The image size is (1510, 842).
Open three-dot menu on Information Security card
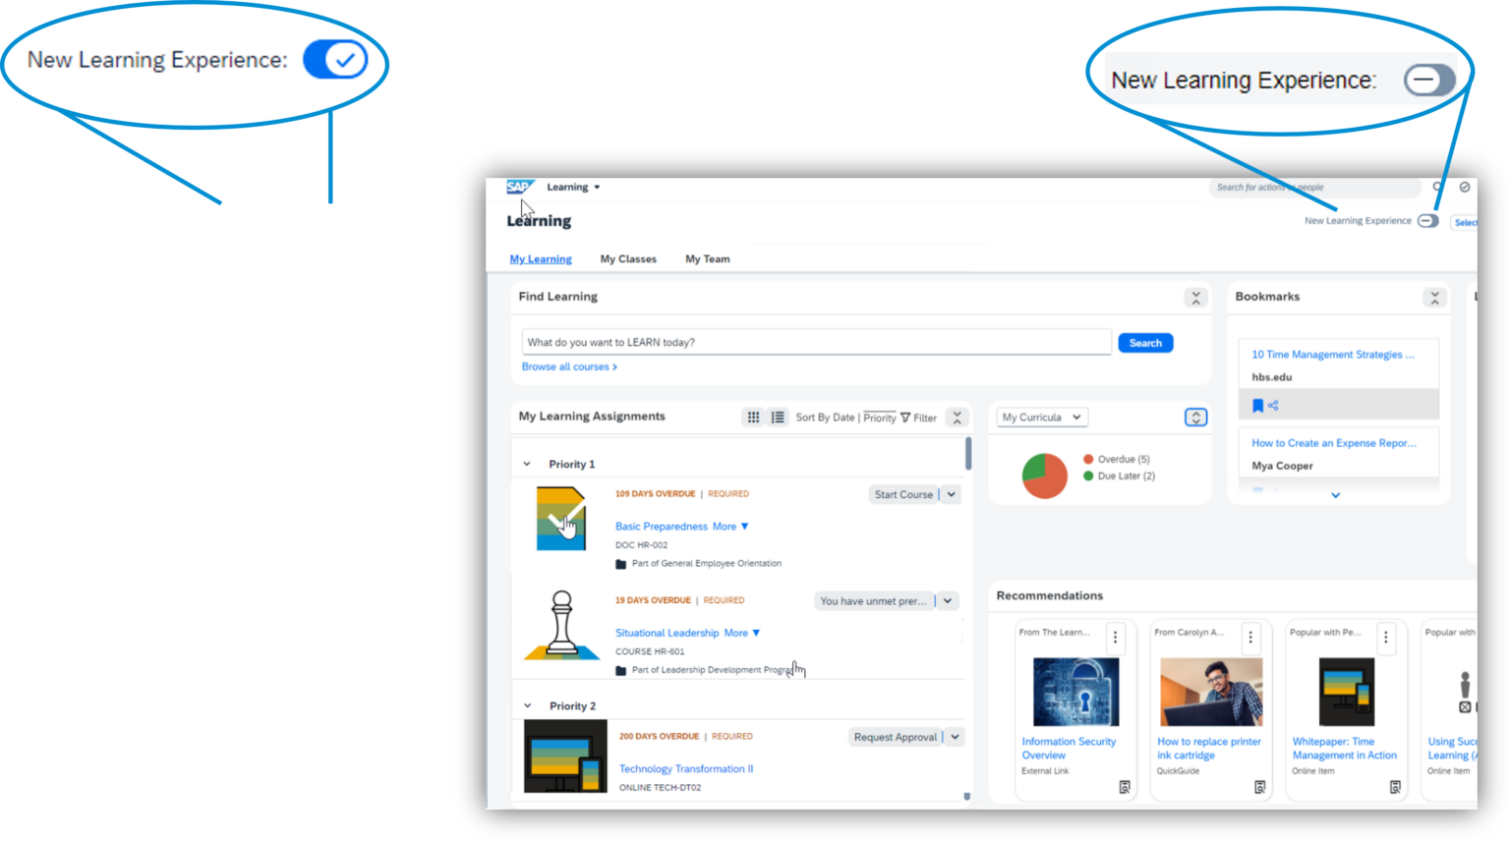pyautogui.click(x=1115, y=638)
